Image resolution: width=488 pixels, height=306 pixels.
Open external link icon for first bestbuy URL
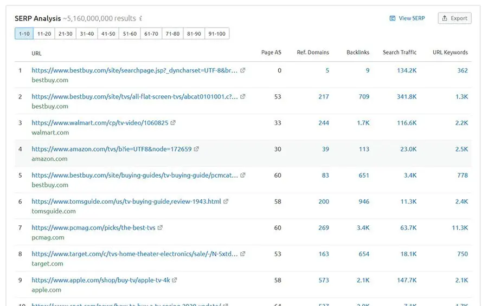[243, 70]
